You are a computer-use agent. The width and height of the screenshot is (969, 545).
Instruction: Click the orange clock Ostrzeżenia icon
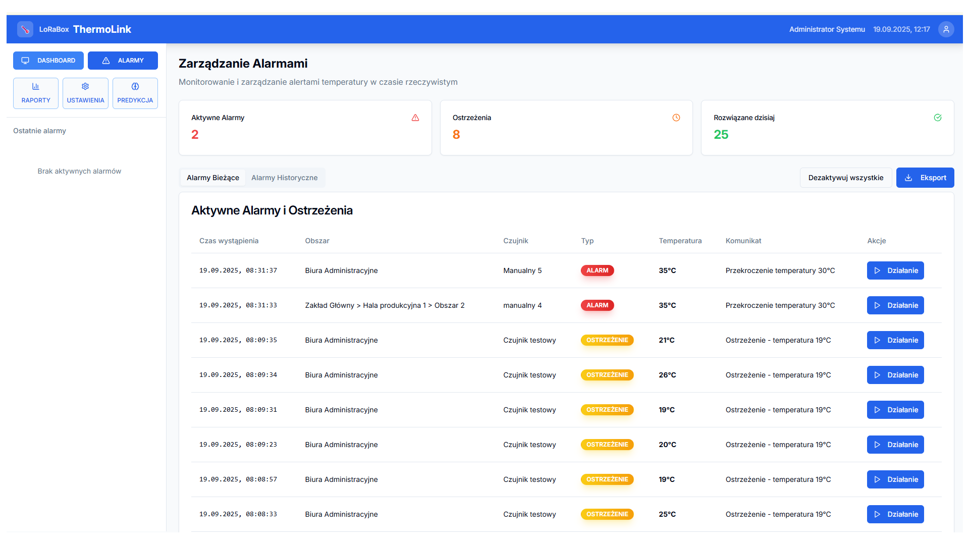coord(676,118)
